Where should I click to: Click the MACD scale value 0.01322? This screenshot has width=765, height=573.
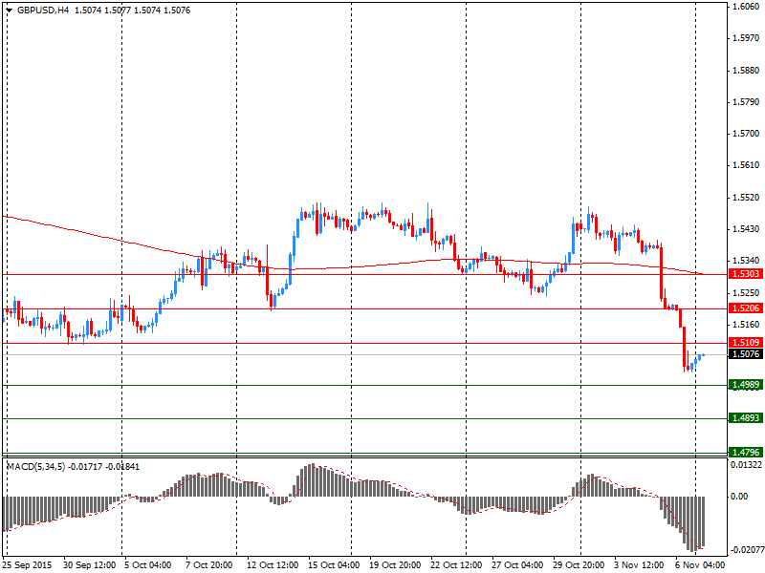pos(746,465)
